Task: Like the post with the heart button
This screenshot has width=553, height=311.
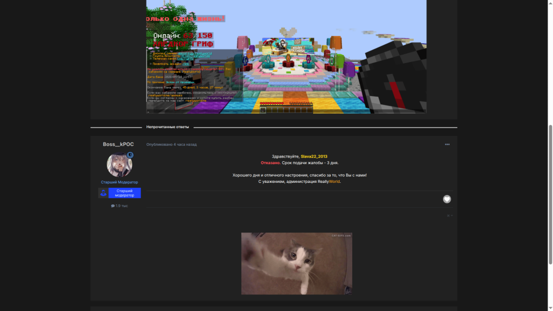Action: coord(447,199)
